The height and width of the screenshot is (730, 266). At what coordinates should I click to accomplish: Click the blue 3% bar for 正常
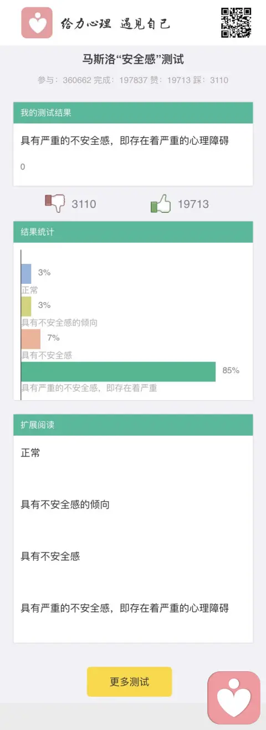[x=26, y=274]
